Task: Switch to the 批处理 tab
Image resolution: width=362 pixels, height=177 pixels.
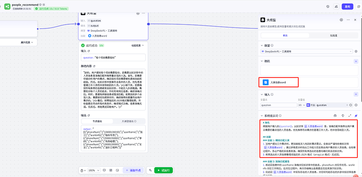Action: [x=334, y=36]
